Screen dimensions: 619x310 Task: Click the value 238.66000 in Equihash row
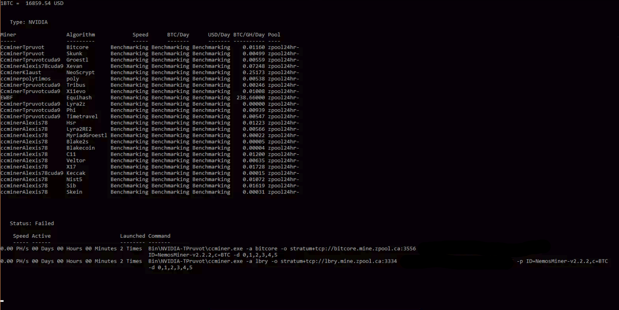pos(250,98)
